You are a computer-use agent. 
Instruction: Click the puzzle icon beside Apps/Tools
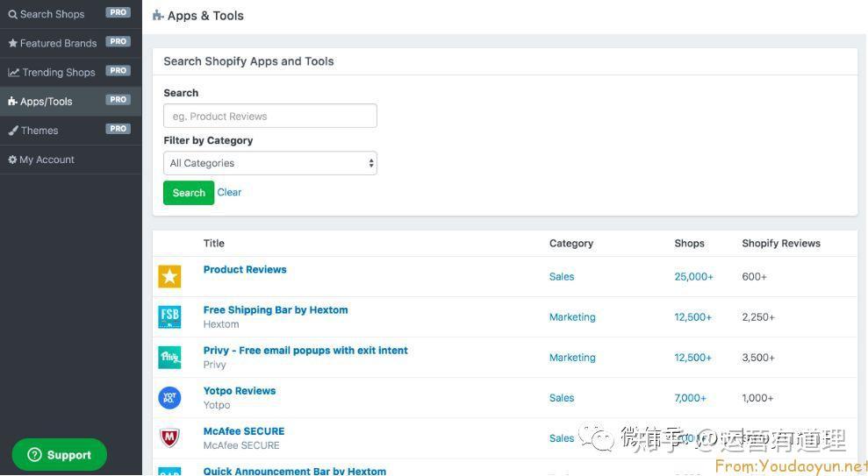13,101
